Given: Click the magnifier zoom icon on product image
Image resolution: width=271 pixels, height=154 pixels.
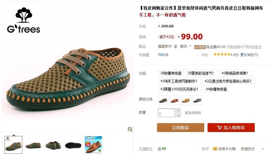Looking at the screenshot, I should (130, 129).
